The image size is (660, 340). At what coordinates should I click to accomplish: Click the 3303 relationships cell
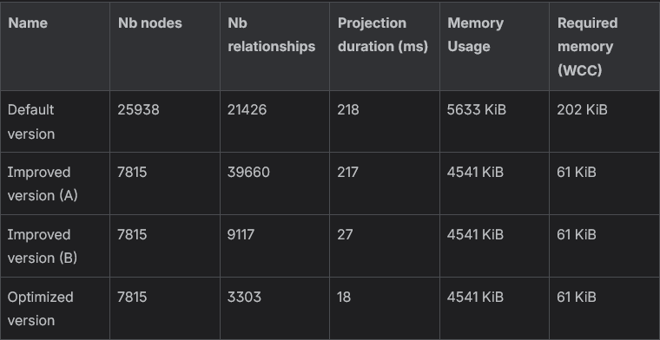(244, 297)
